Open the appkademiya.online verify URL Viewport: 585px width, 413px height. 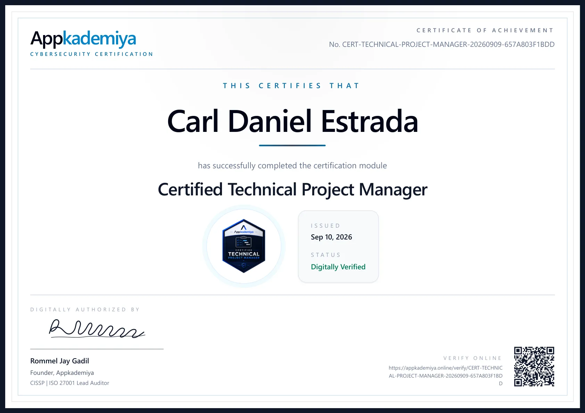coord(446,376)
